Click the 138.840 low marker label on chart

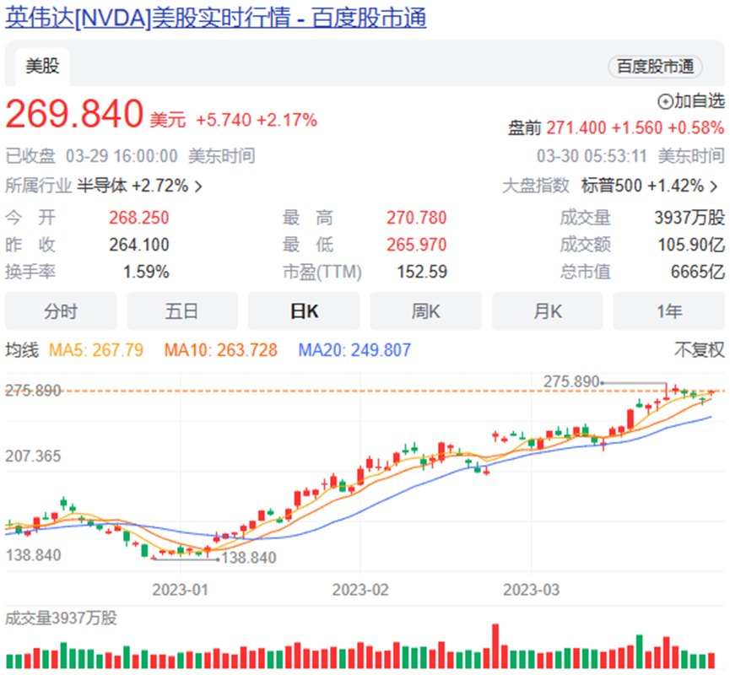(249, 558)
